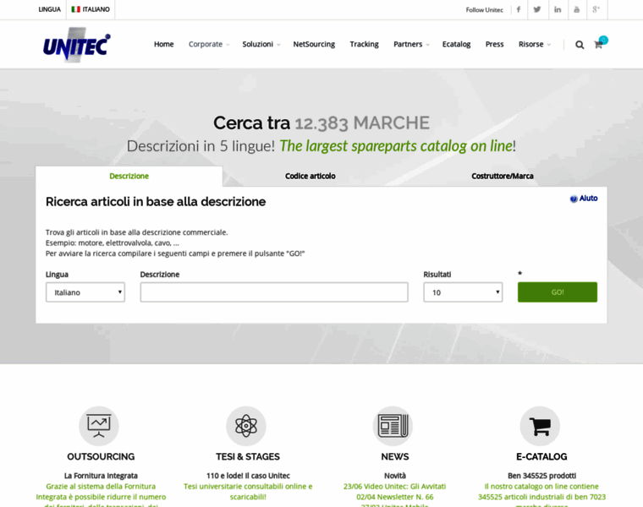Click the Aiuto help link text

pyautogui.click(x=589, y=199)
